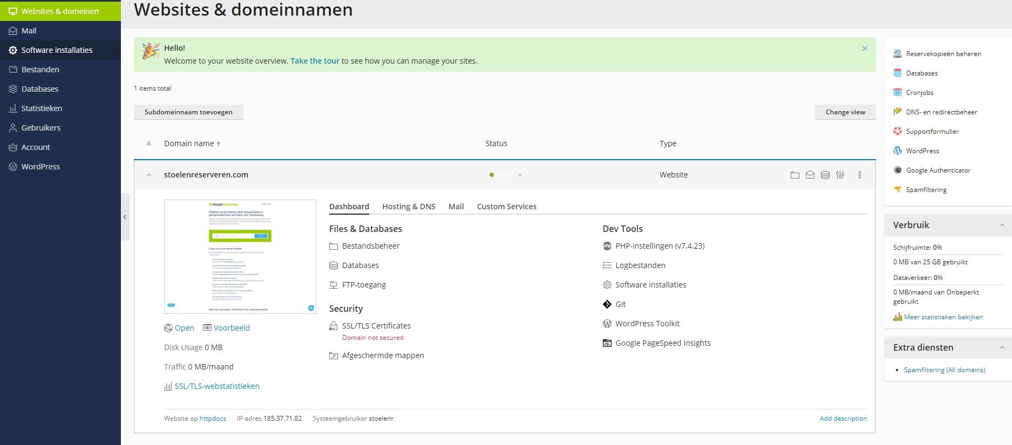1012x445 pixels.
Task: Open Cronjobs from the right sidebar
Action: pyautogui.click(x=919, y=93)
